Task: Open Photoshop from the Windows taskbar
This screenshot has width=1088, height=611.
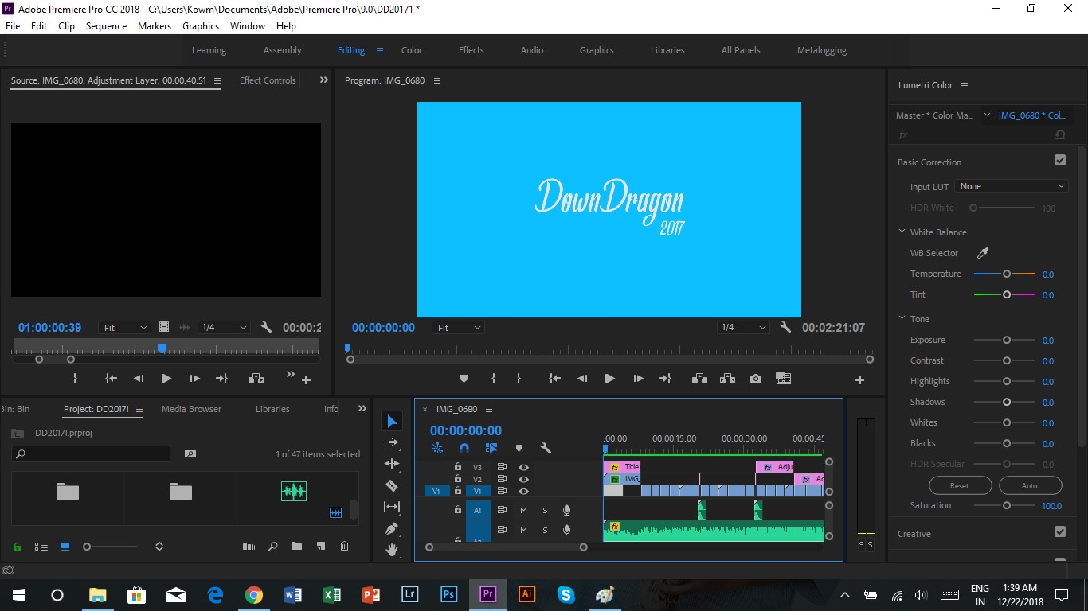Action: tap(448, 594)
